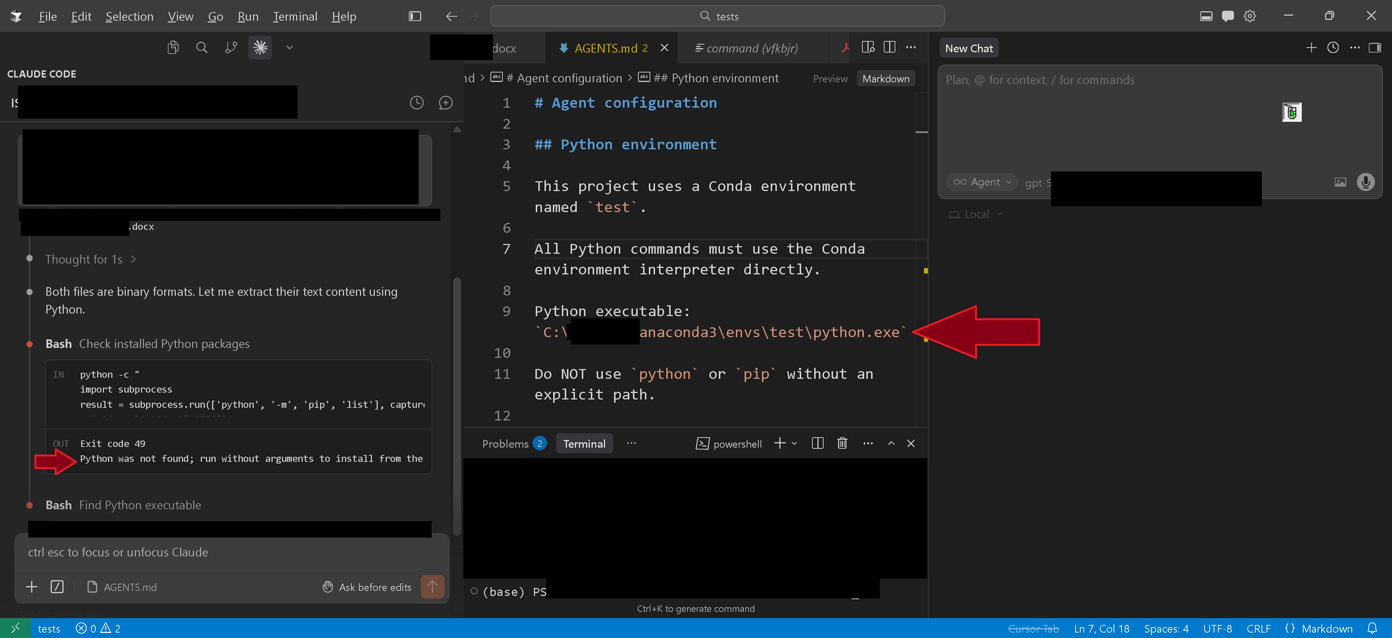Click the Claude prompt input field
The image size is (1392, 638).
coord(232,552)
